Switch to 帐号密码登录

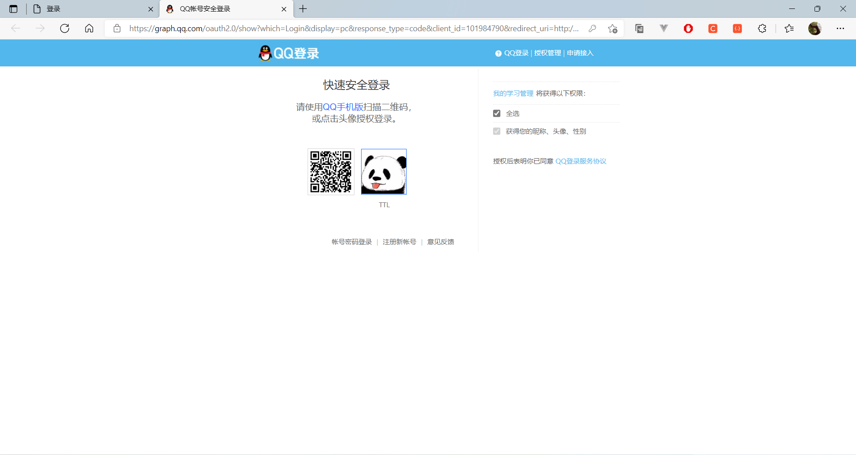(x=352, y=242)
